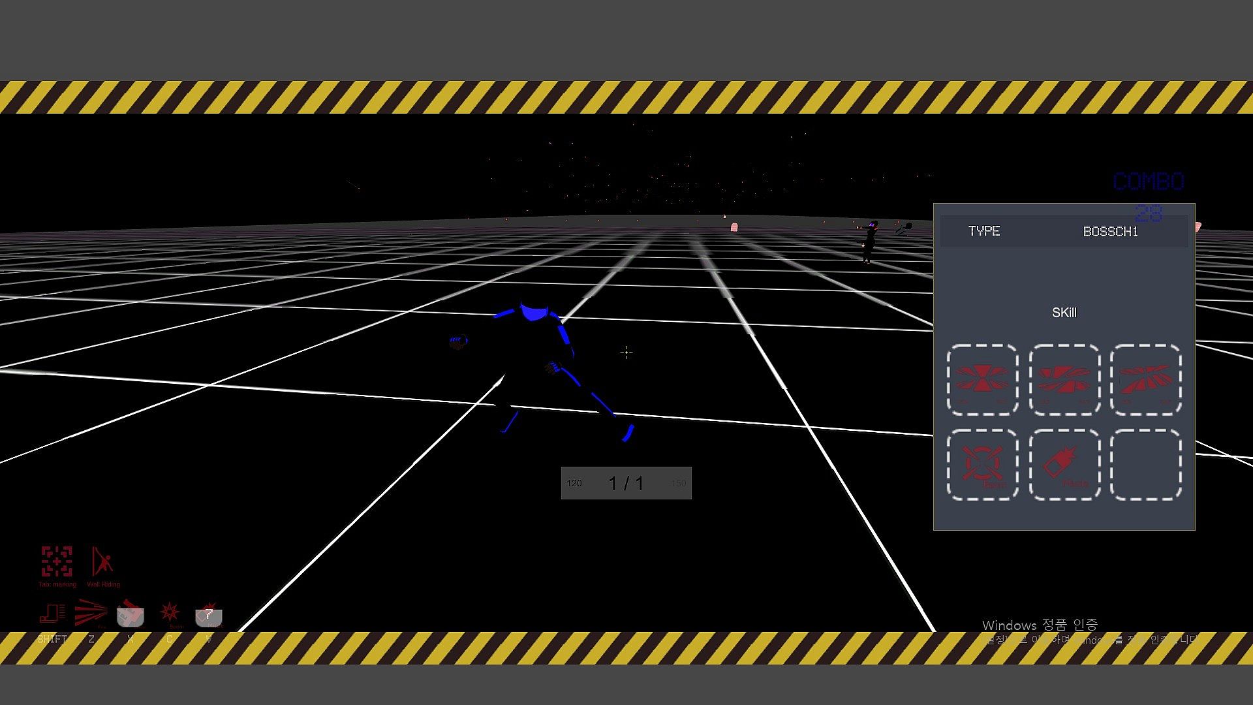The width and height of the screenshot is (1253, 705).
Task: Click the empty sixth skill slot
Action: tap(1146, 464)
